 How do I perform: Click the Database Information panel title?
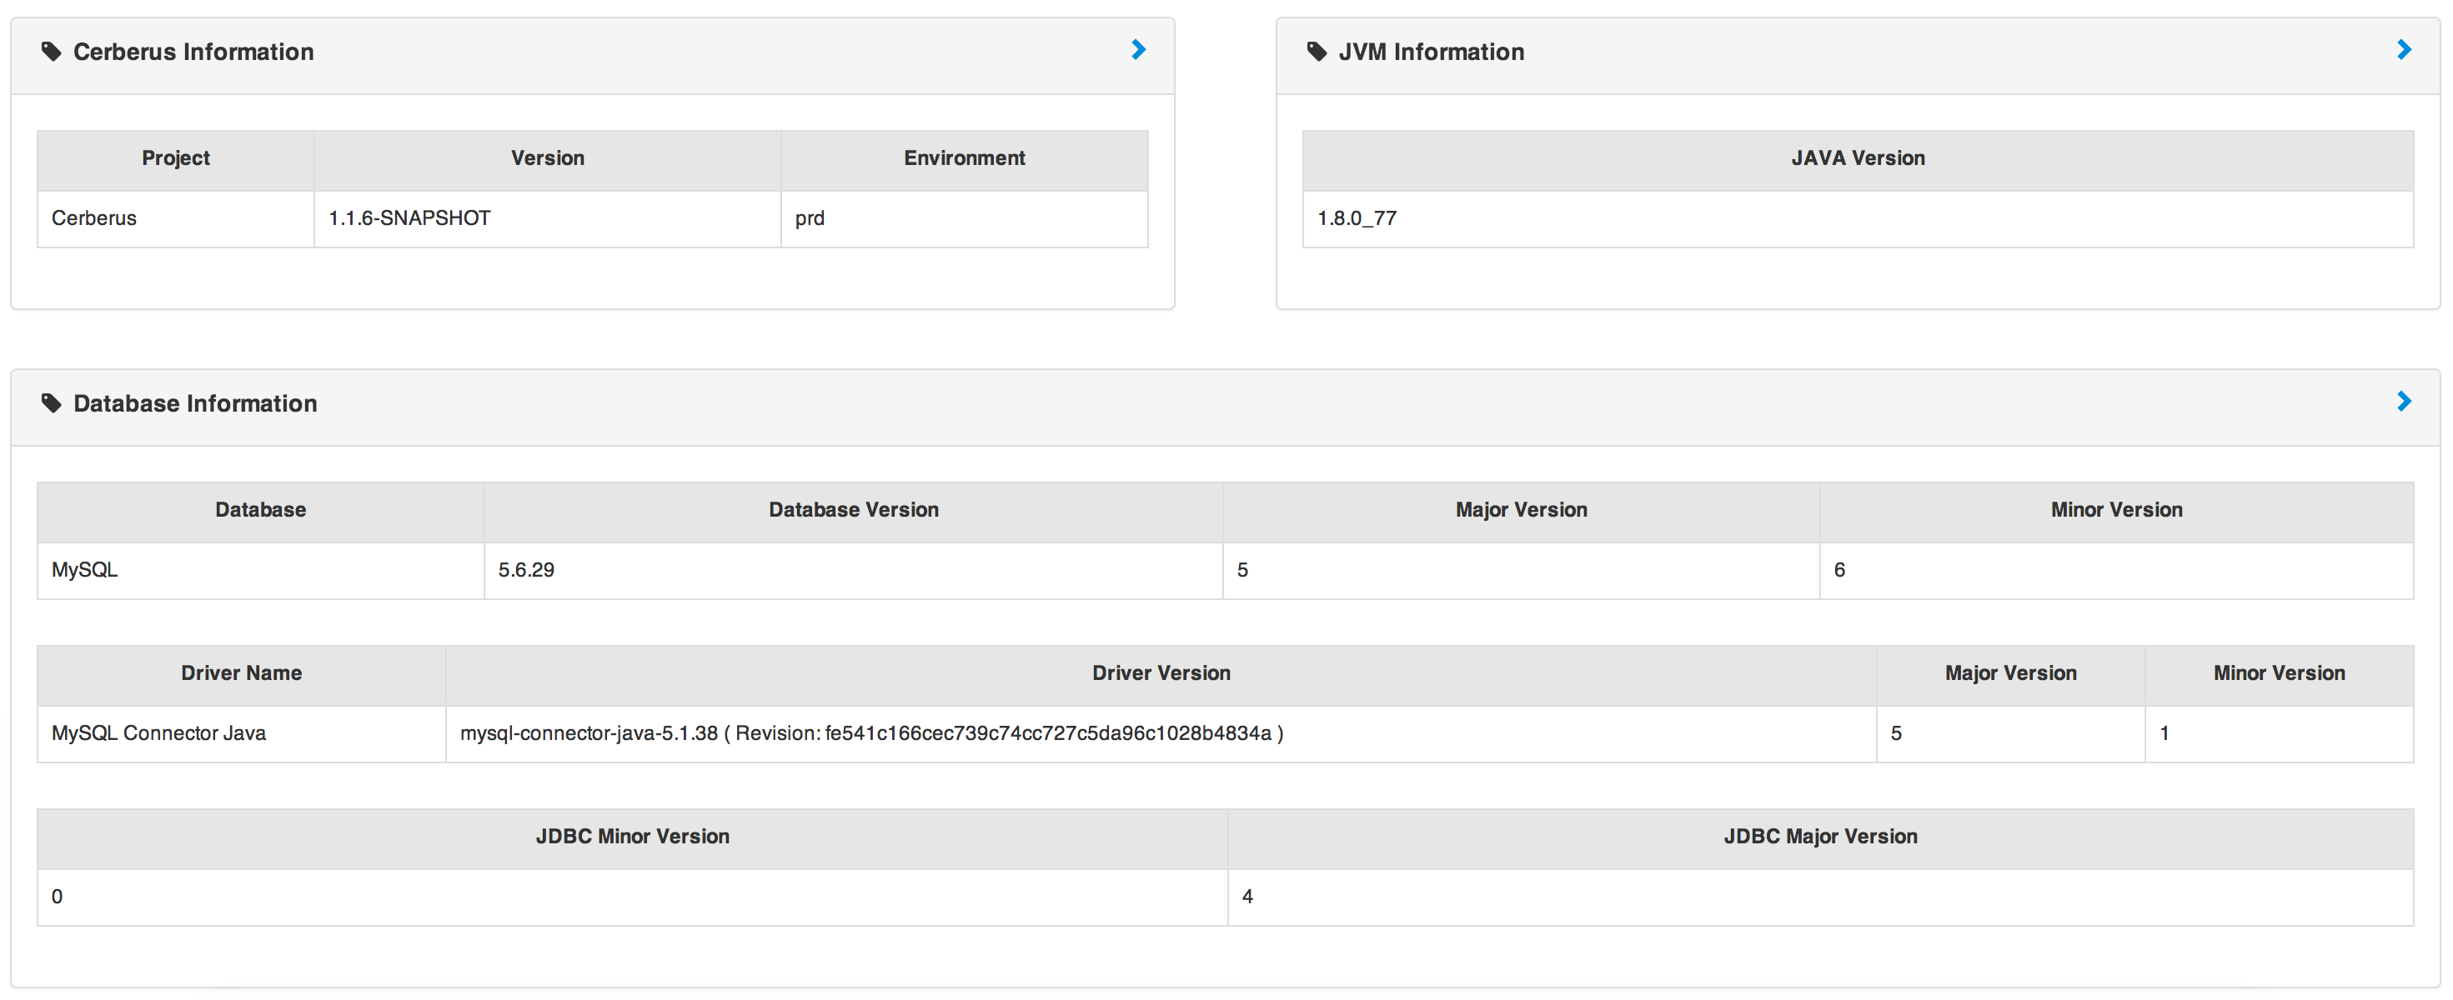coord(195,403)
